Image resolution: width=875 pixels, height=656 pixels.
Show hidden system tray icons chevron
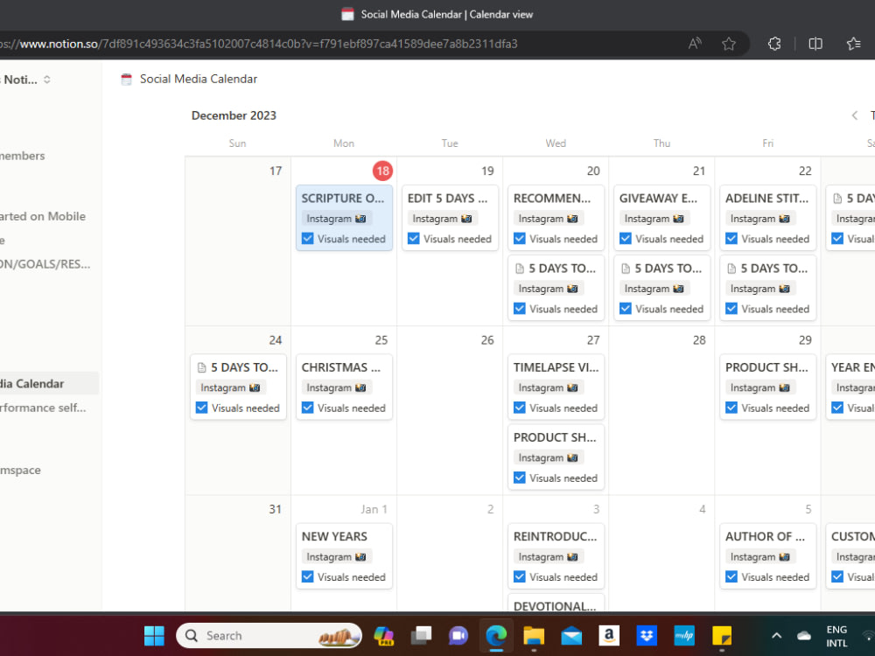point(776,635)
